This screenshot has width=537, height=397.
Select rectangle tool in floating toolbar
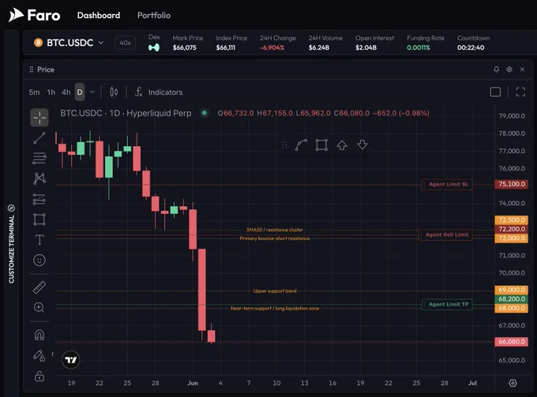click(321, 144)
